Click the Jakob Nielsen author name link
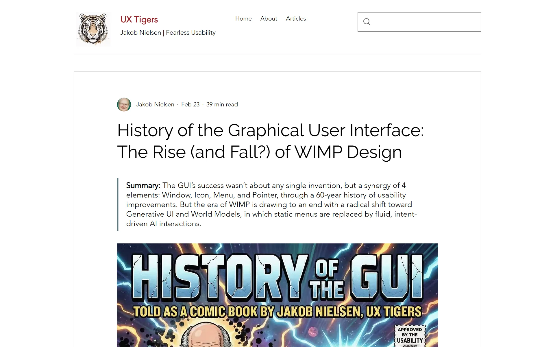This screenshot has width=555, height=347. [155, 104]
